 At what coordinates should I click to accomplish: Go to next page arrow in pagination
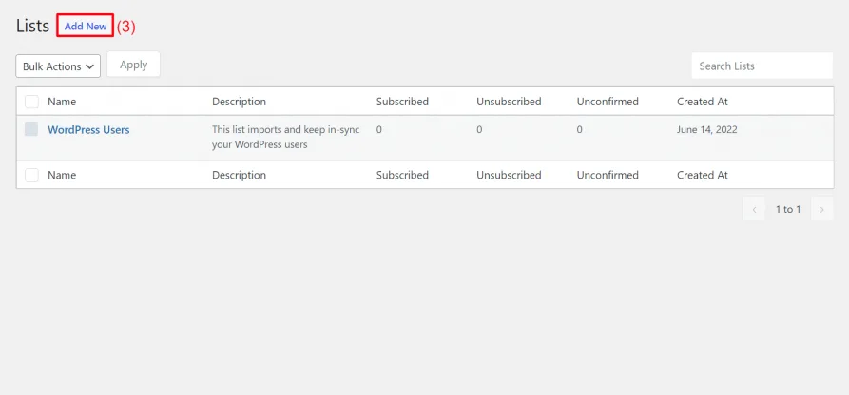tap(821, 209)
